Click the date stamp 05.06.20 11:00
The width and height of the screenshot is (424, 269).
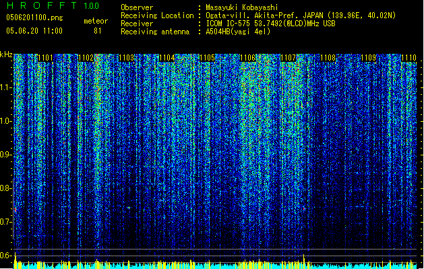click(x=34, y=31)
